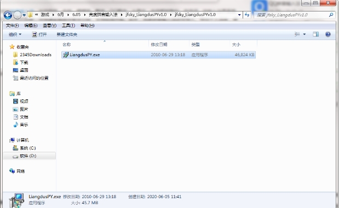Click the 2345Downloads folder icon
Viewport: 339px width, 208px height.
(x=15, y=55)
